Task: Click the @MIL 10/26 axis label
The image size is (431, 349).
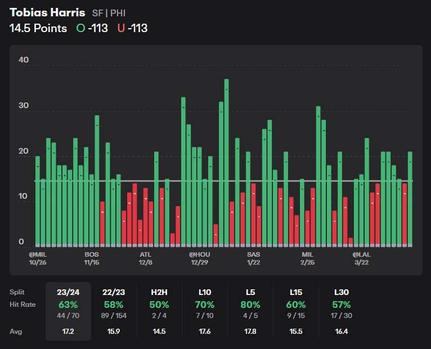Action: tap(38, 258)
